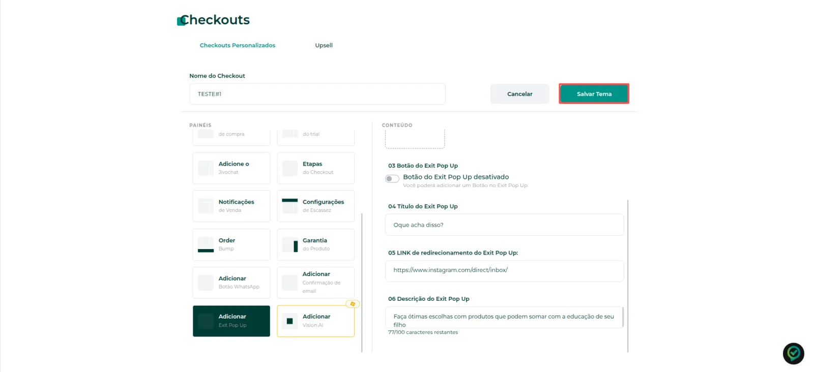Switch to the Upsell tab

click(x=324, y=45)
